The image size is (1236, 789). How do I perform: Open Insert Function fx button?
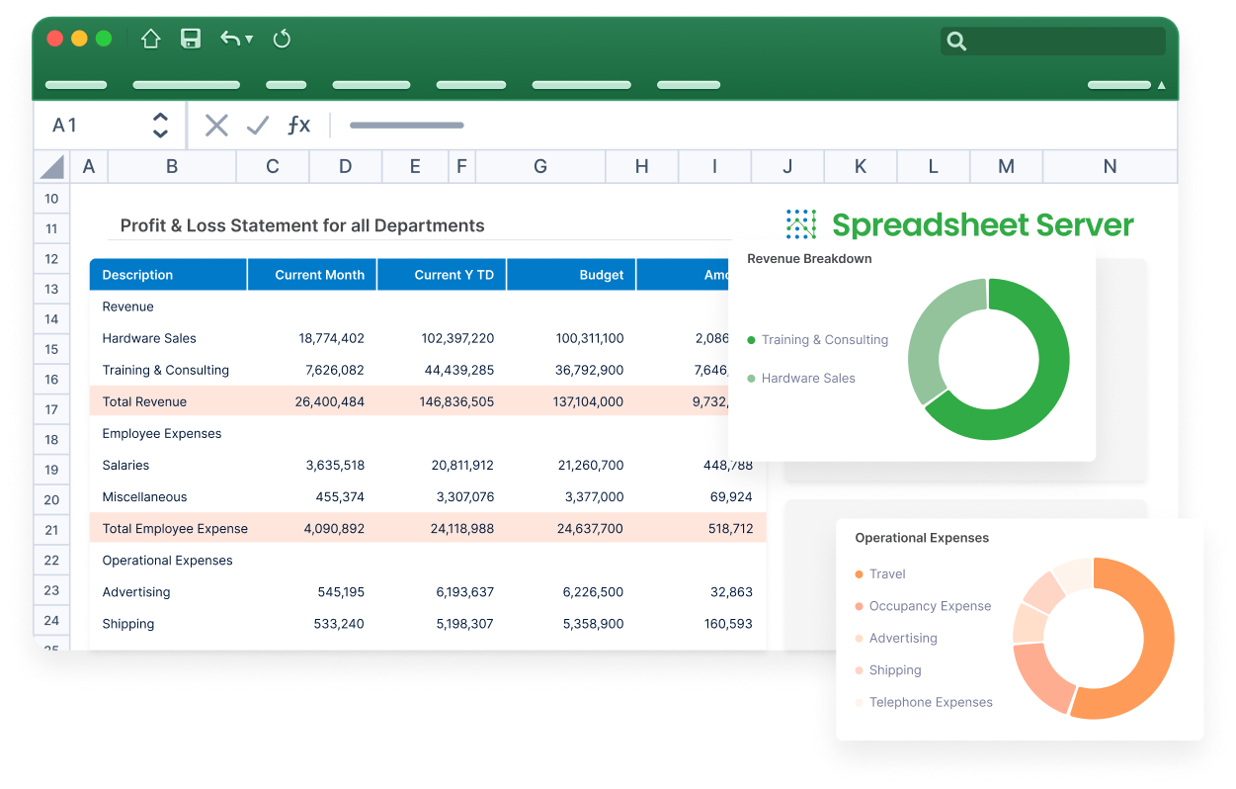[x=298, y=125]
